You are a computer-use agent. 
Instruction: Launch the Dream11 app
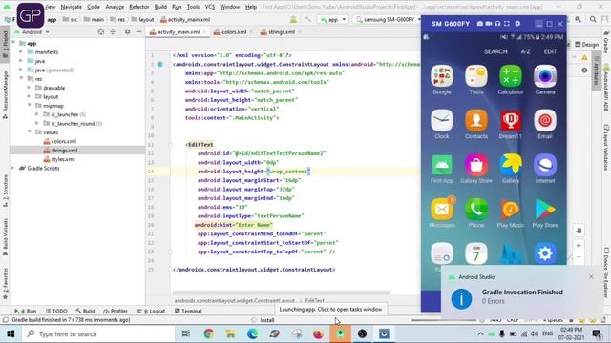tap(511, 121)
